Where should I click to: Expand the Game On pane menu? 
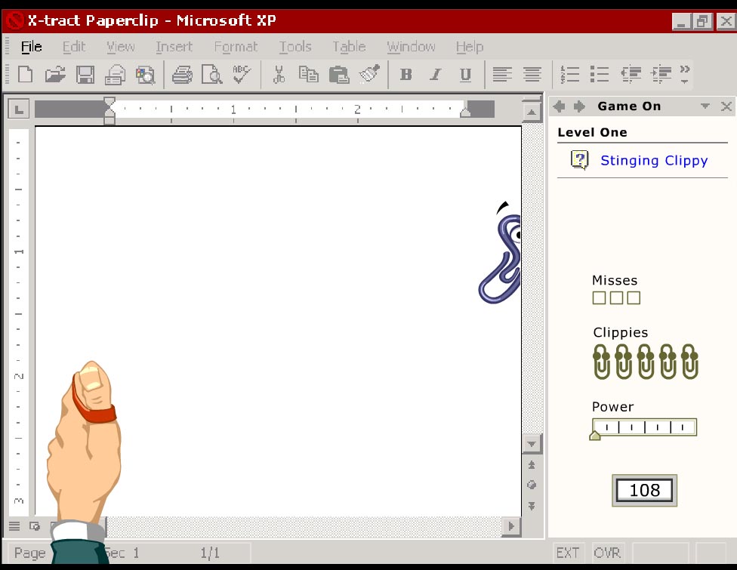[x=704, y=106]
